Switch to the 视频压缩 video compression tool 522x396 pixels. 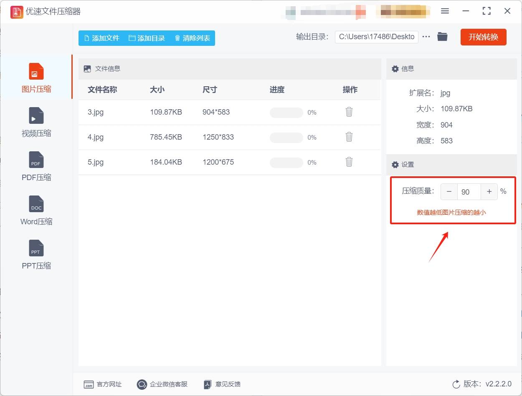click(36, 122)
